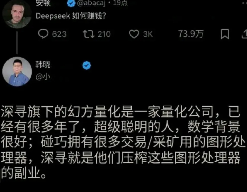Tap the share icon at right edge
The height and width of the screenshot is (192, 247).
point(245,34)
